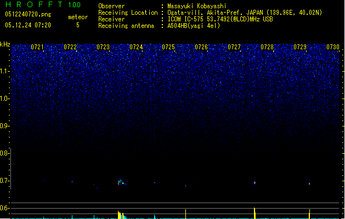Click the Receiving antenna label
345x219 pixels.
[x=126, y=26]
